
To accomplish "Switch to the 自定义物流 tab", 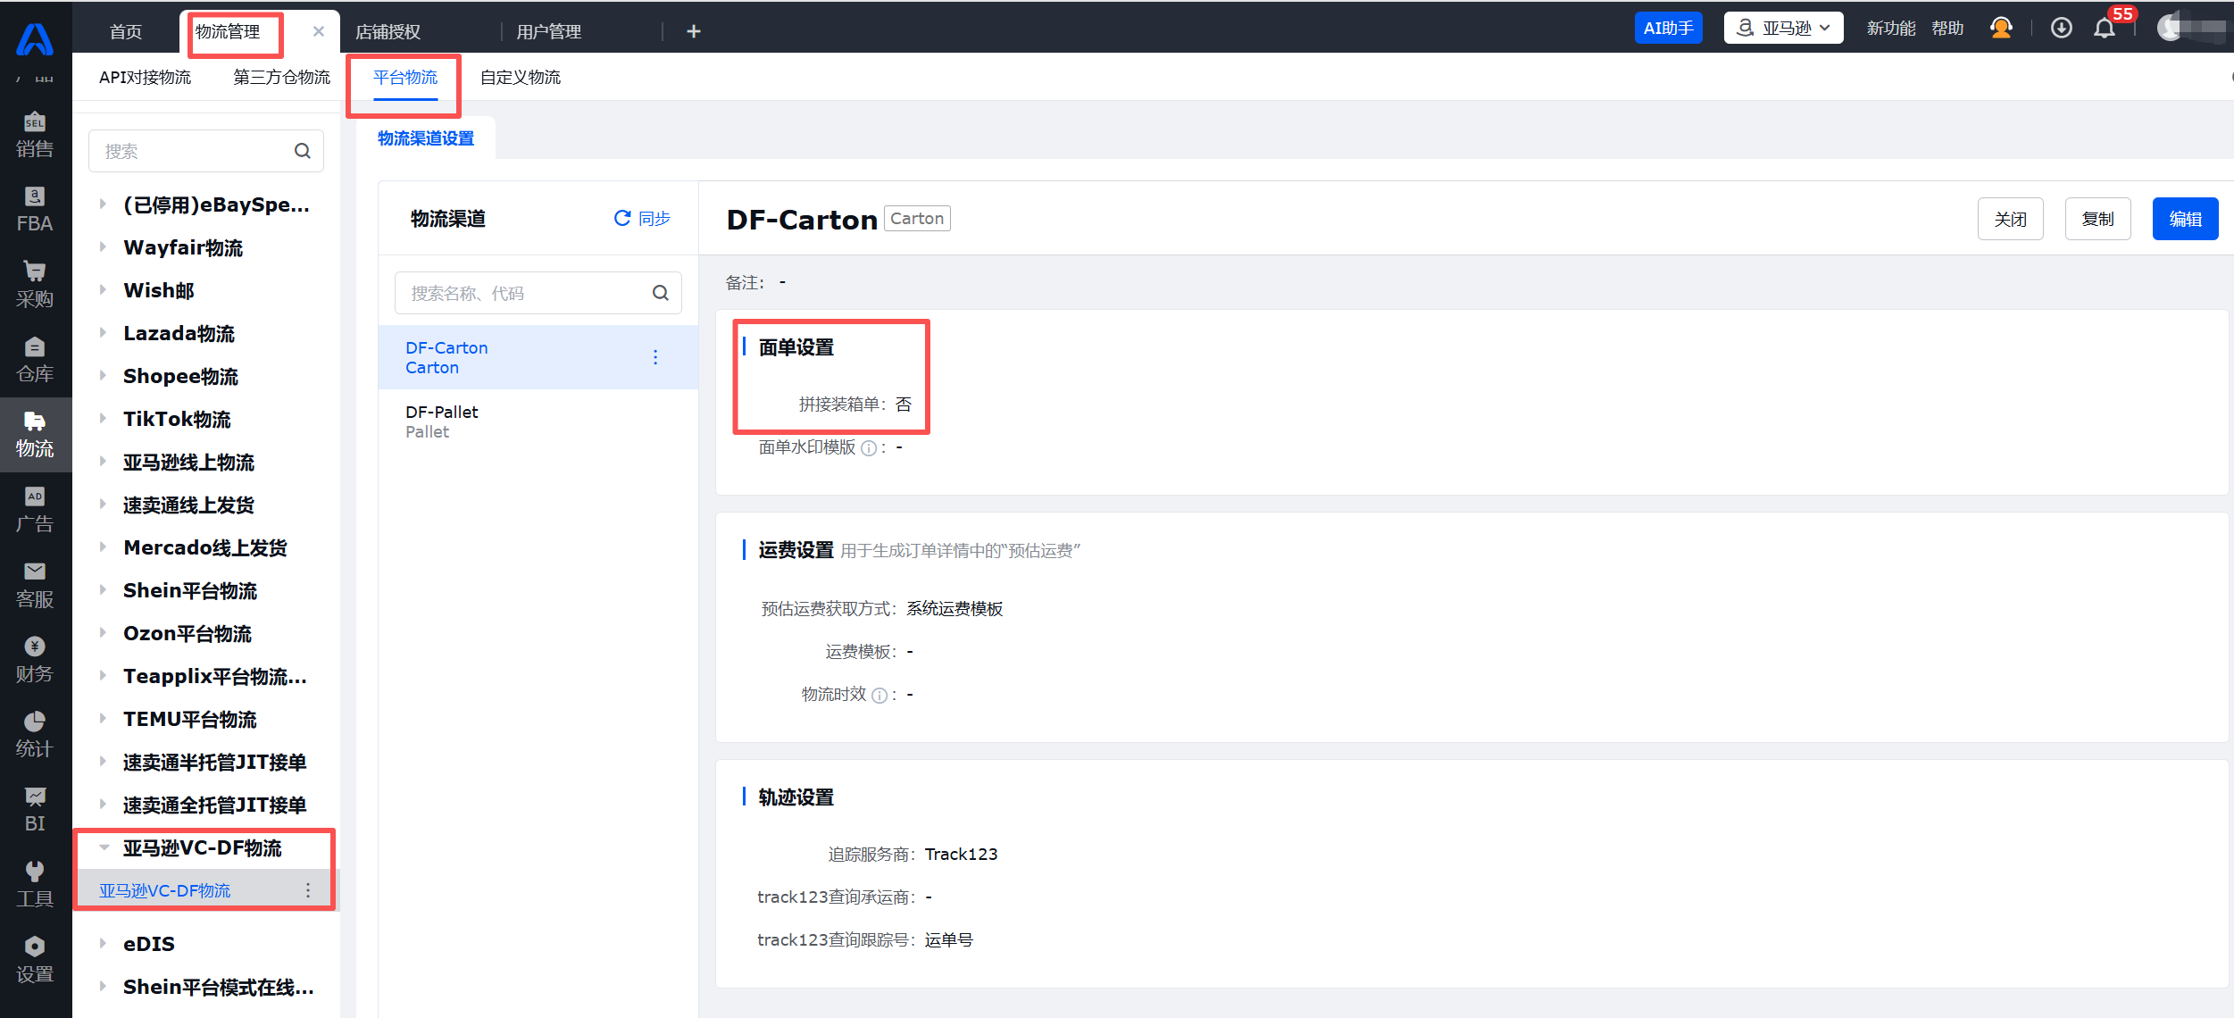I will [x=520, y=78].
